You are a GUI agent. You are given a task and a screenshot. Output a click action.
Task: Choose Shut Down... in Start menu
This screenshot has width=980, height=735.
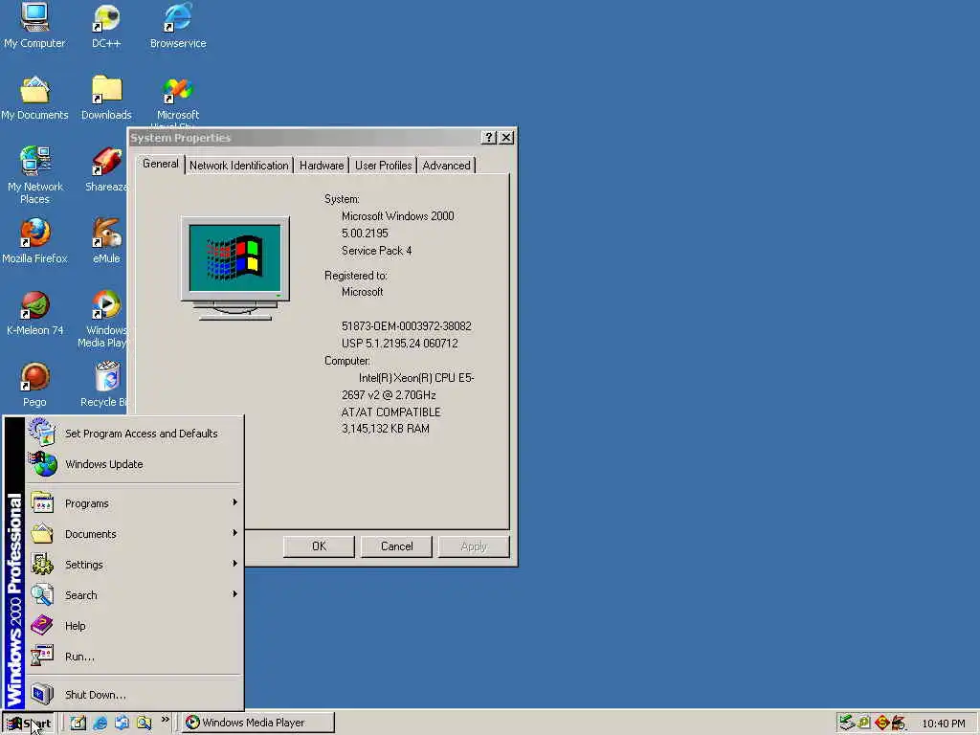pyautogui.click(x=134, y=695)
